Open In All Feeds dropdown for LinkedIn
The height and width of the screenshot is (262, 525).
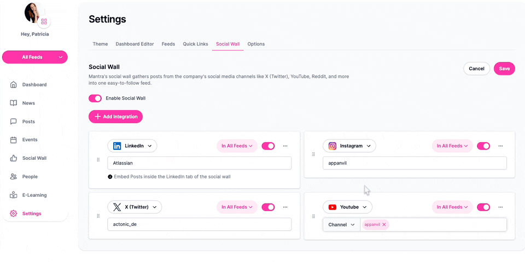(x=237, y=145)
